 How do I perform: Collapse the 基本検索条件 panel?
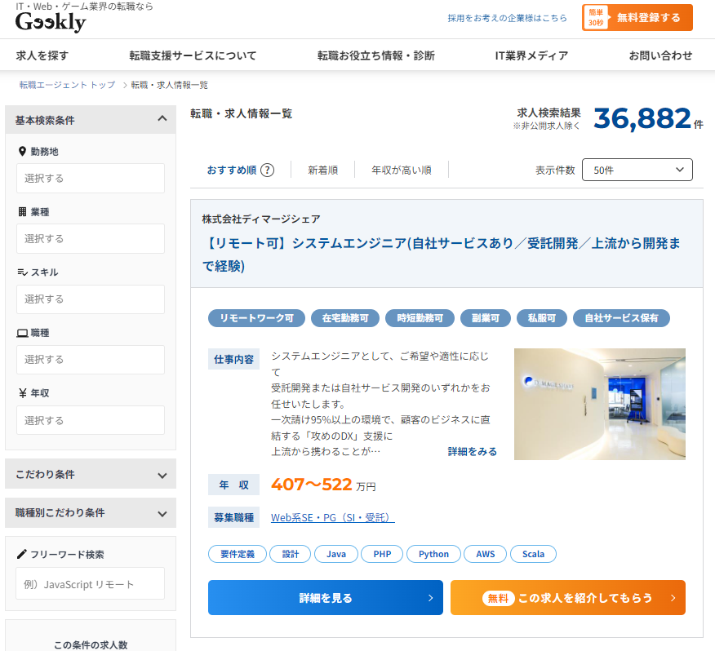(x=162, y=120)
